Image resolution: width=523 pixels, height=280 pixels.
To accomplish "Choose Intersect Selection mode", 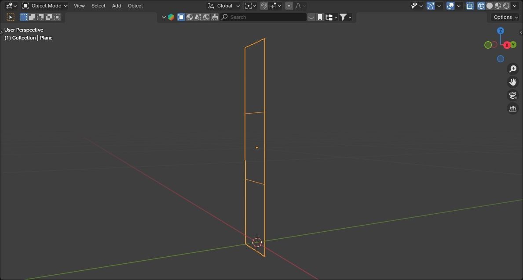I will coord(57,17).
